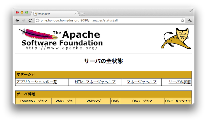Open a new tab with plus button
207x122 pixels.
[x=82, y=14]
